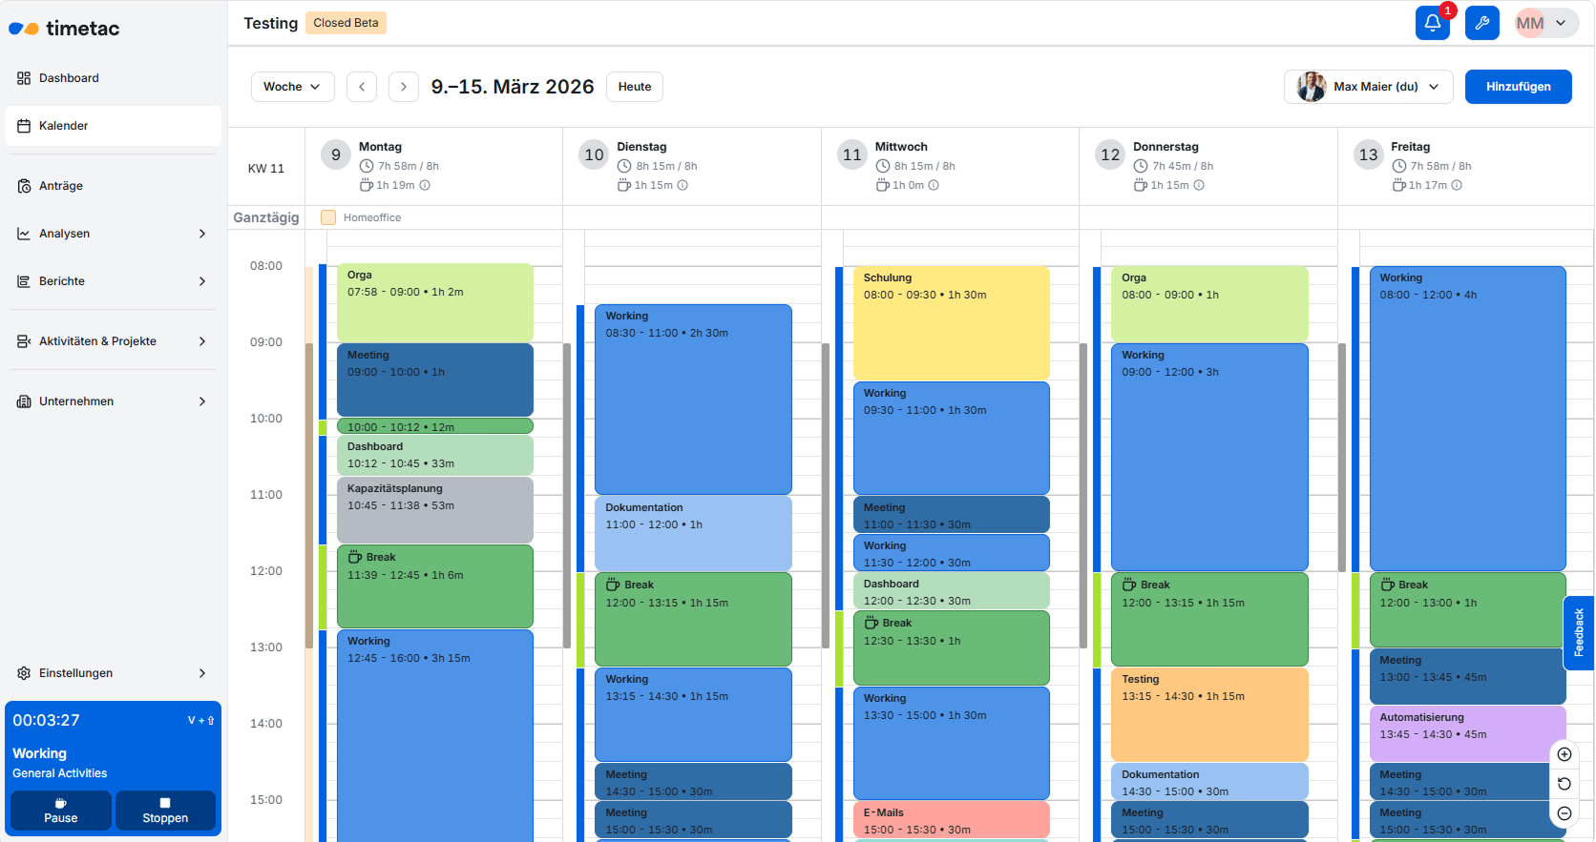Open Anträge in the sidebar
Image resolution: width=1596 pixels, height=842 pixels.
click(61, 186)
